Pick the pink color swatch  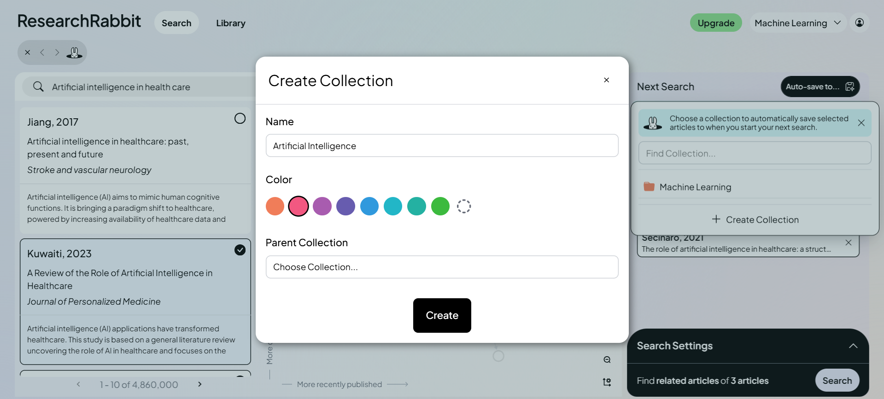point(299,206)
